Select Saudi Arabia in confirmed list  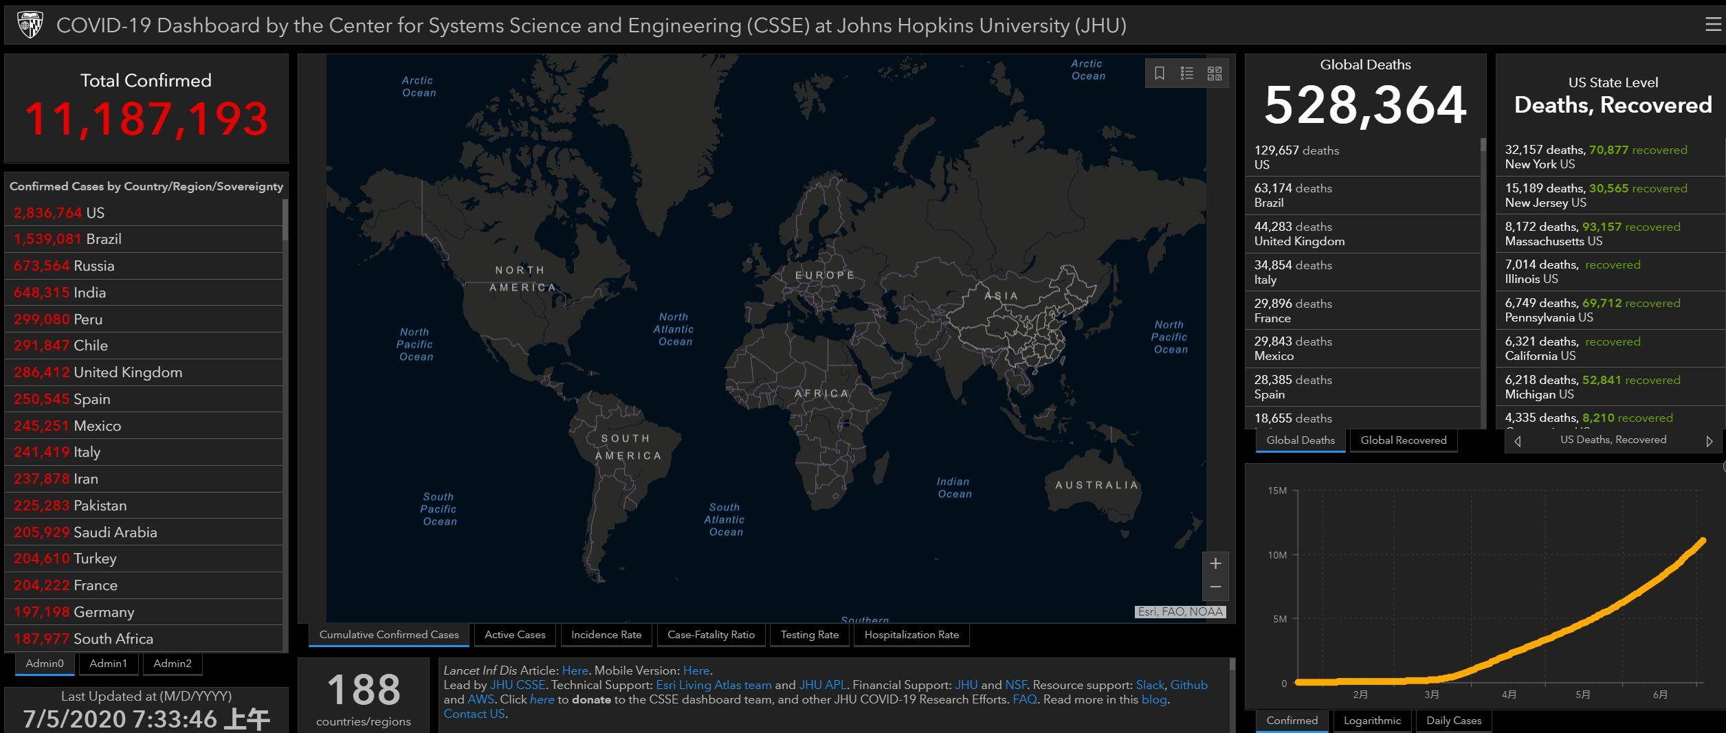[144, 532]
